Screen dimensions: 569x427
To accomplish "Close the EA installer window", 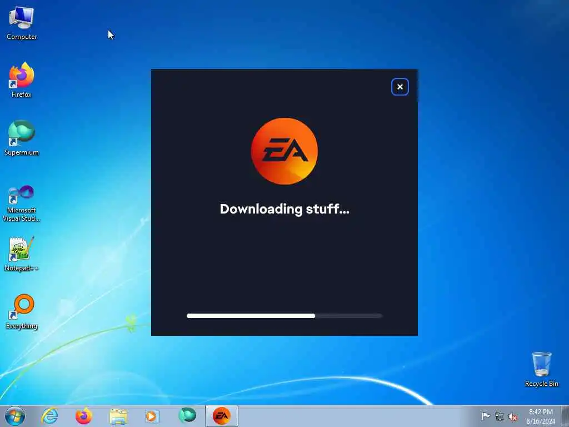I will 400,87.
